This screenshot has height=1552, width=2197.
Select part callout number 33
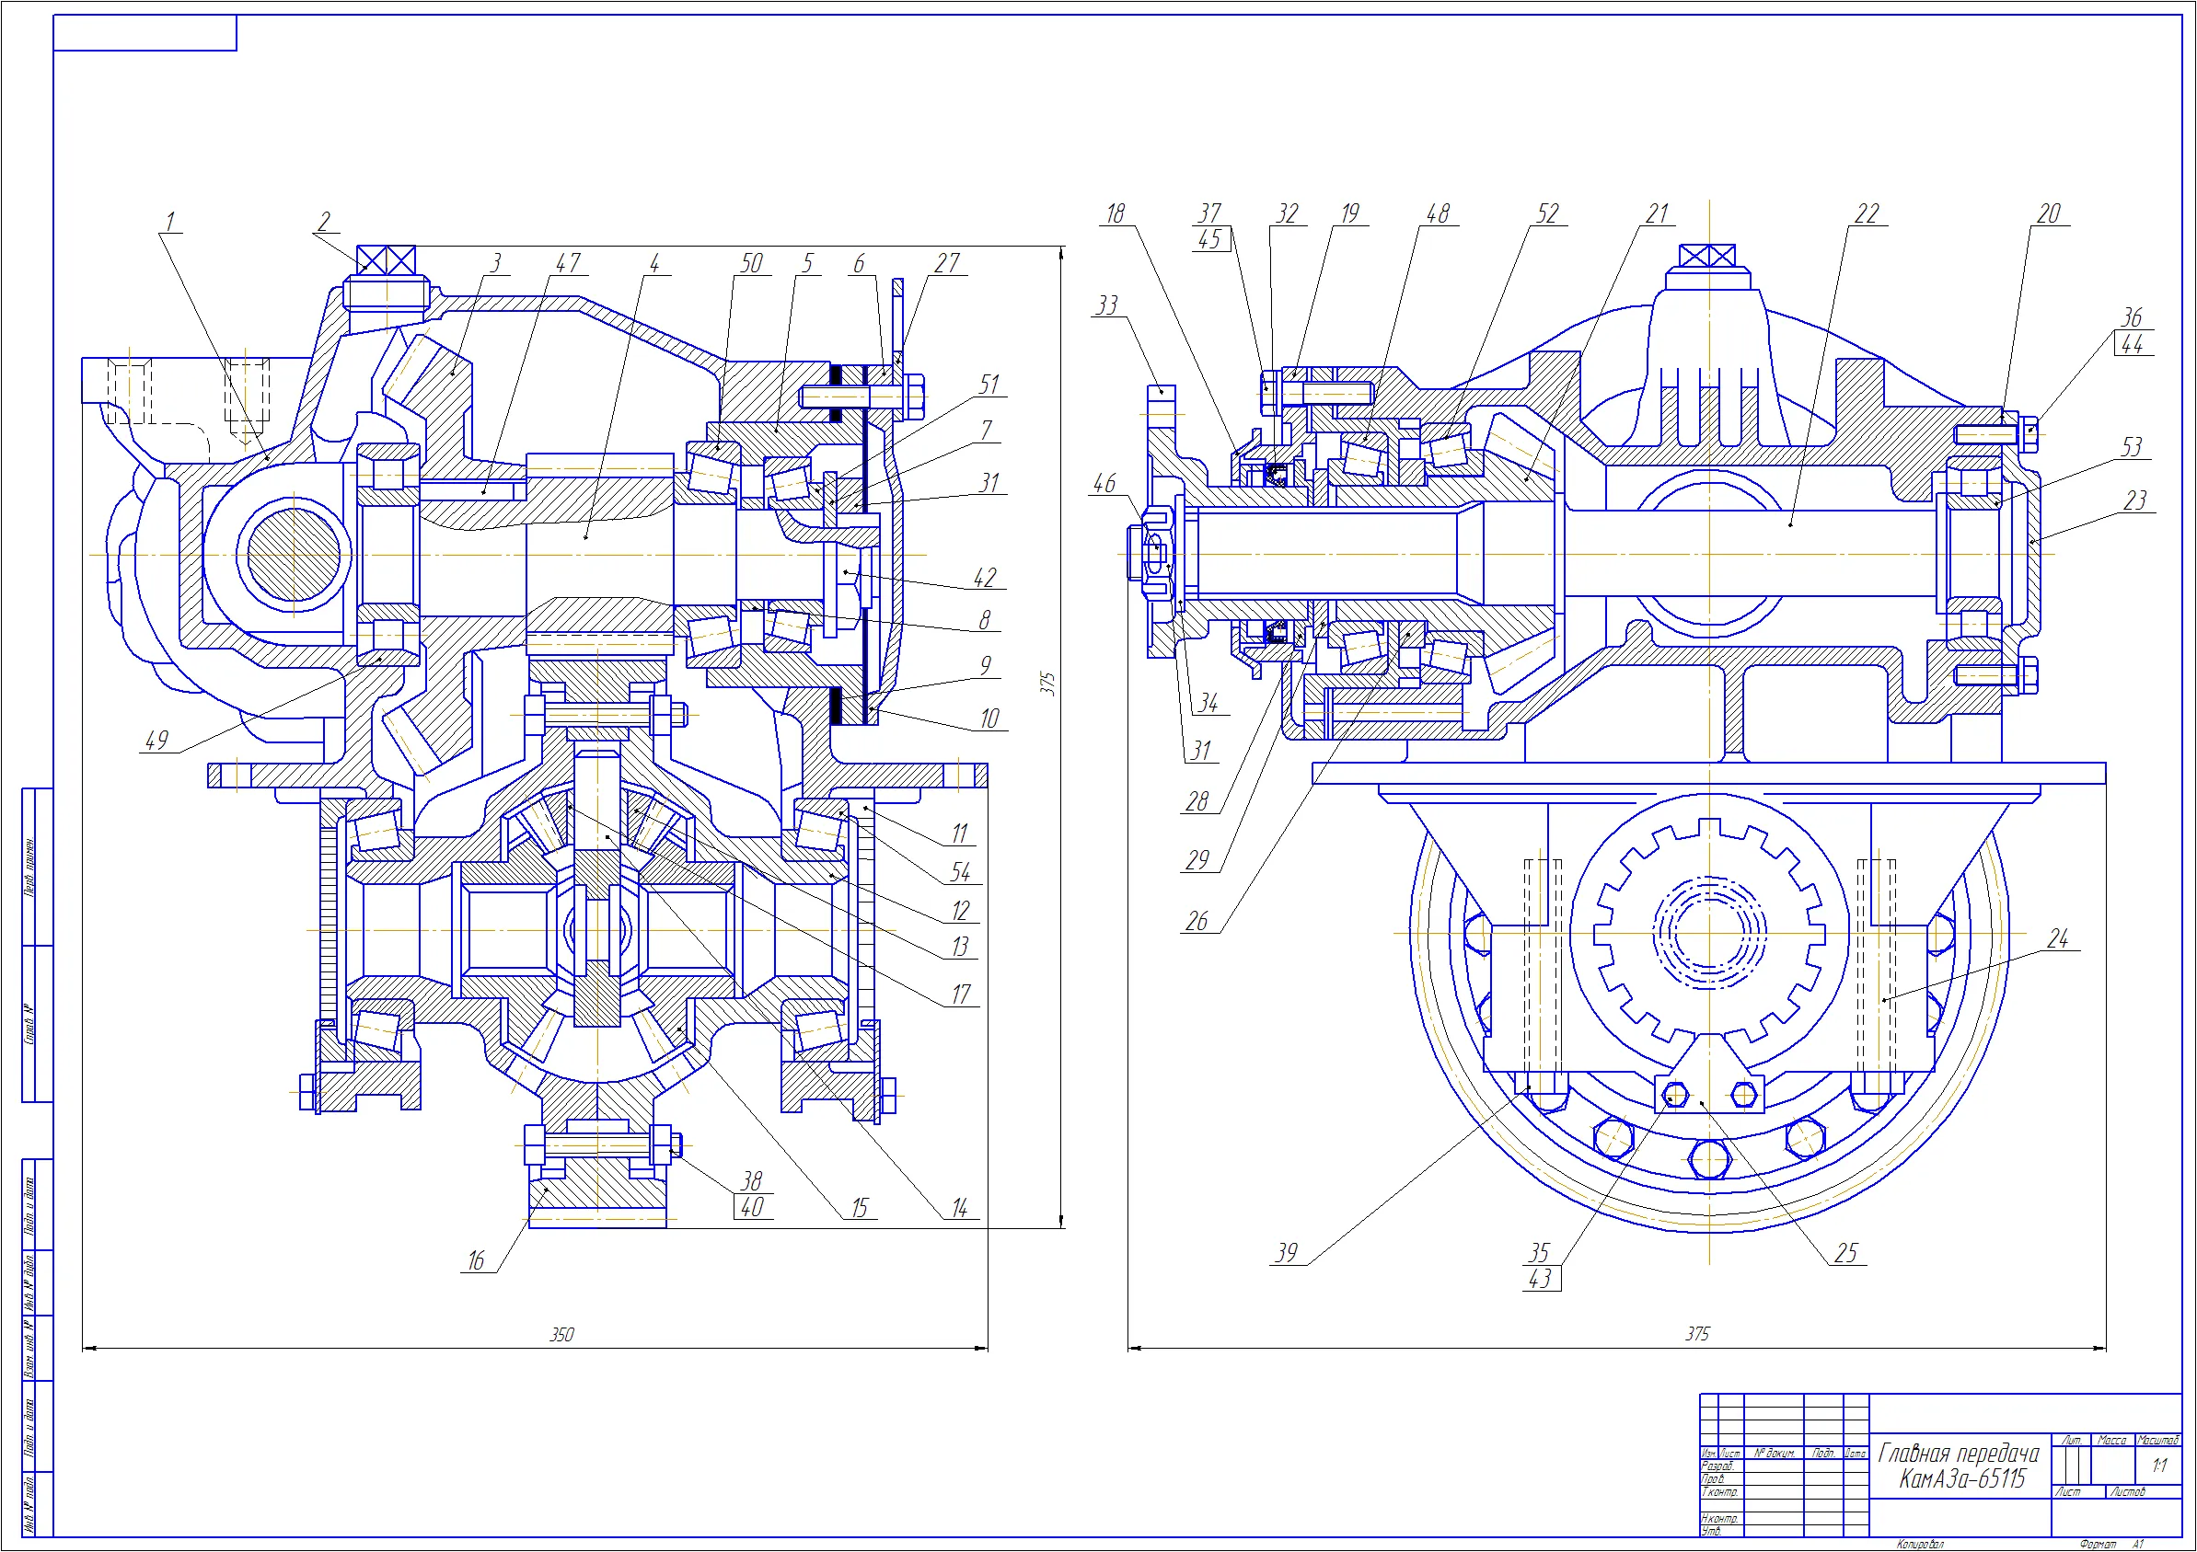pyautogui.click(x=1107, y=306)
